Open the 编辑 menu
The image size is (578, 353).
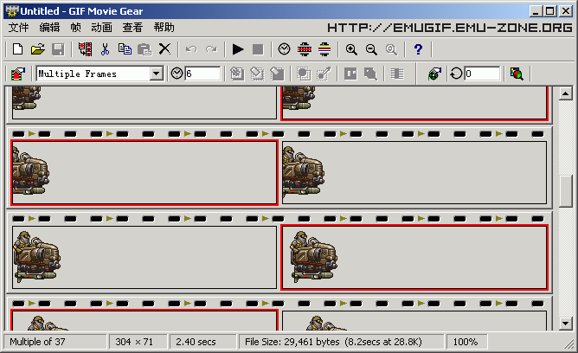(49, 28)
